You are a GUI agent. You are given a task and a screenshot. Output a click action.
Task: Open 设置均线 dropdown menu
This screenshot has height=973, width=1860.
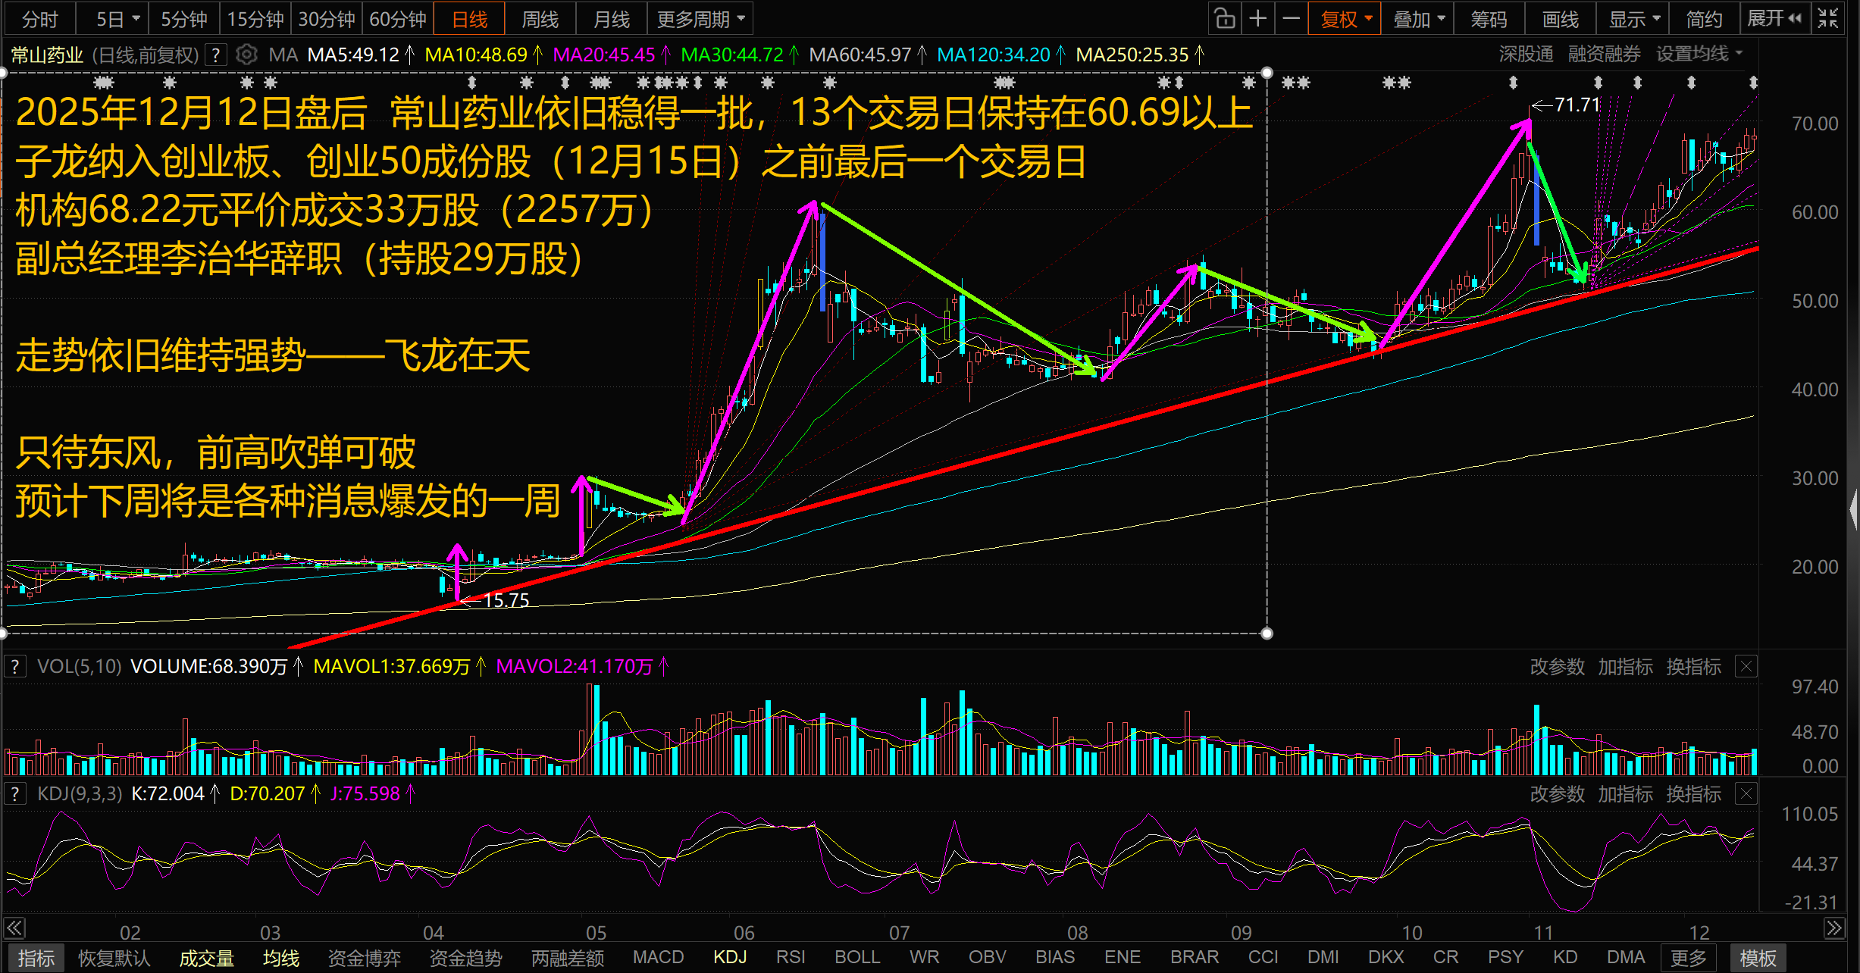pos(1699,54)
